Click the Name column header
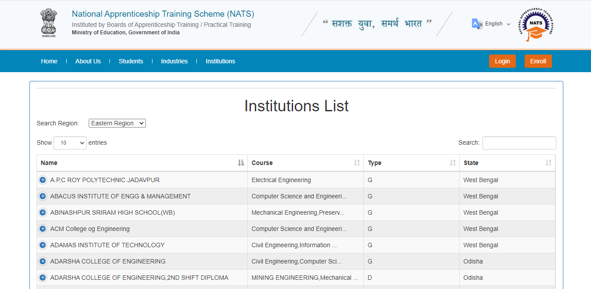This screenshot has height=289, width=591. (x=142, y=163)
